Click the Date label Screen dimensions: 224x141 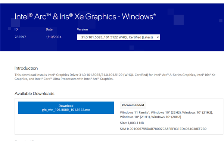[x=49, y=29]
